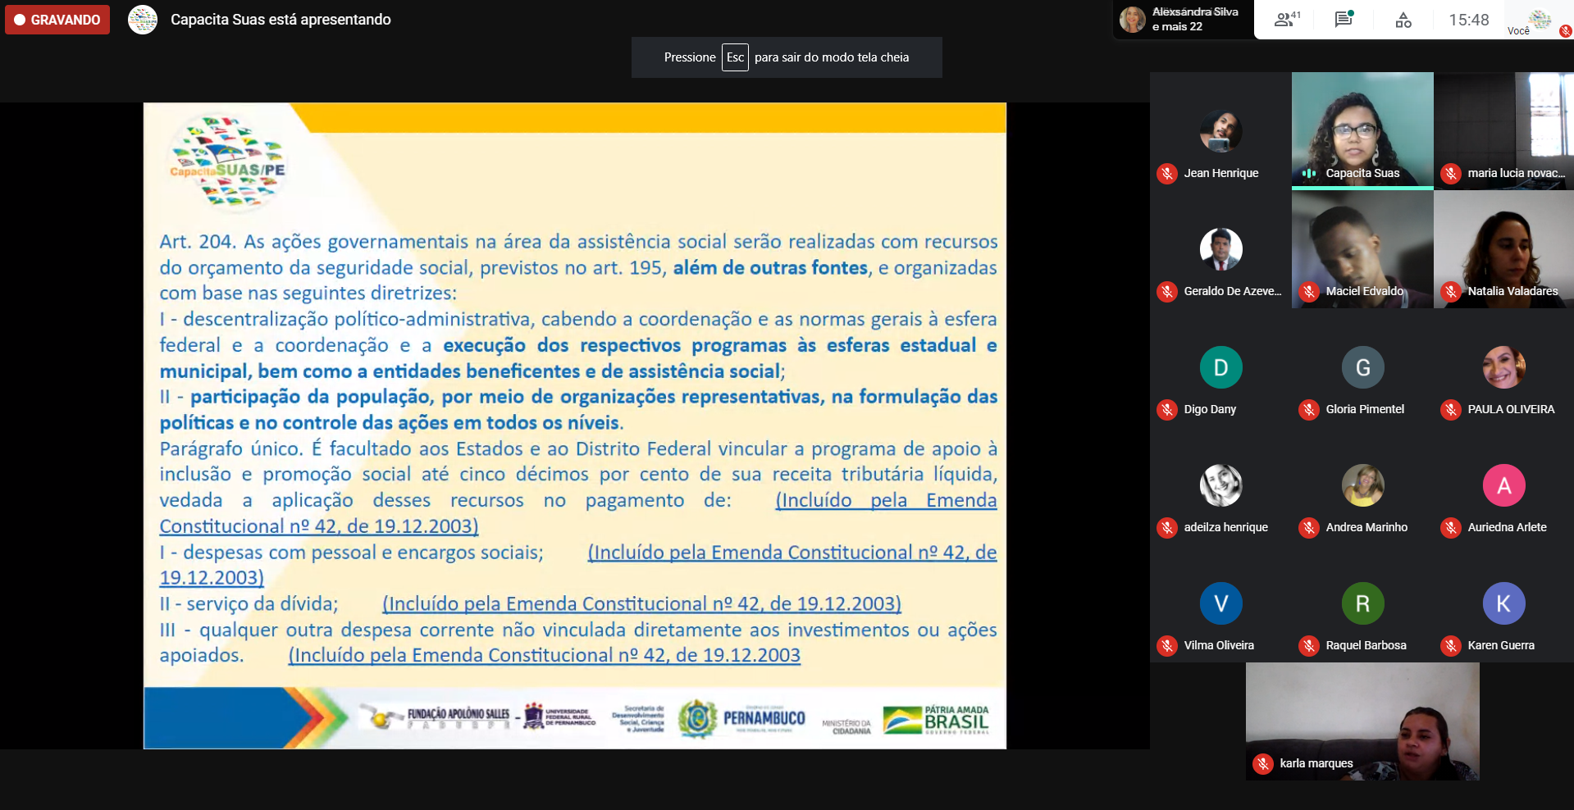Viewport: 1574px width, 810px height.
Task: Open the chat messages panel
Action: tap(1344, 20)
